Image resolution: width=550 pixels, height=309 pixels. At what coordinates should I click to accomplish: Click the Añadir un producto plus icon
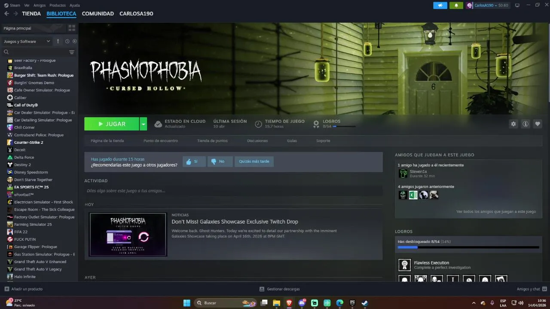[6, 289]
